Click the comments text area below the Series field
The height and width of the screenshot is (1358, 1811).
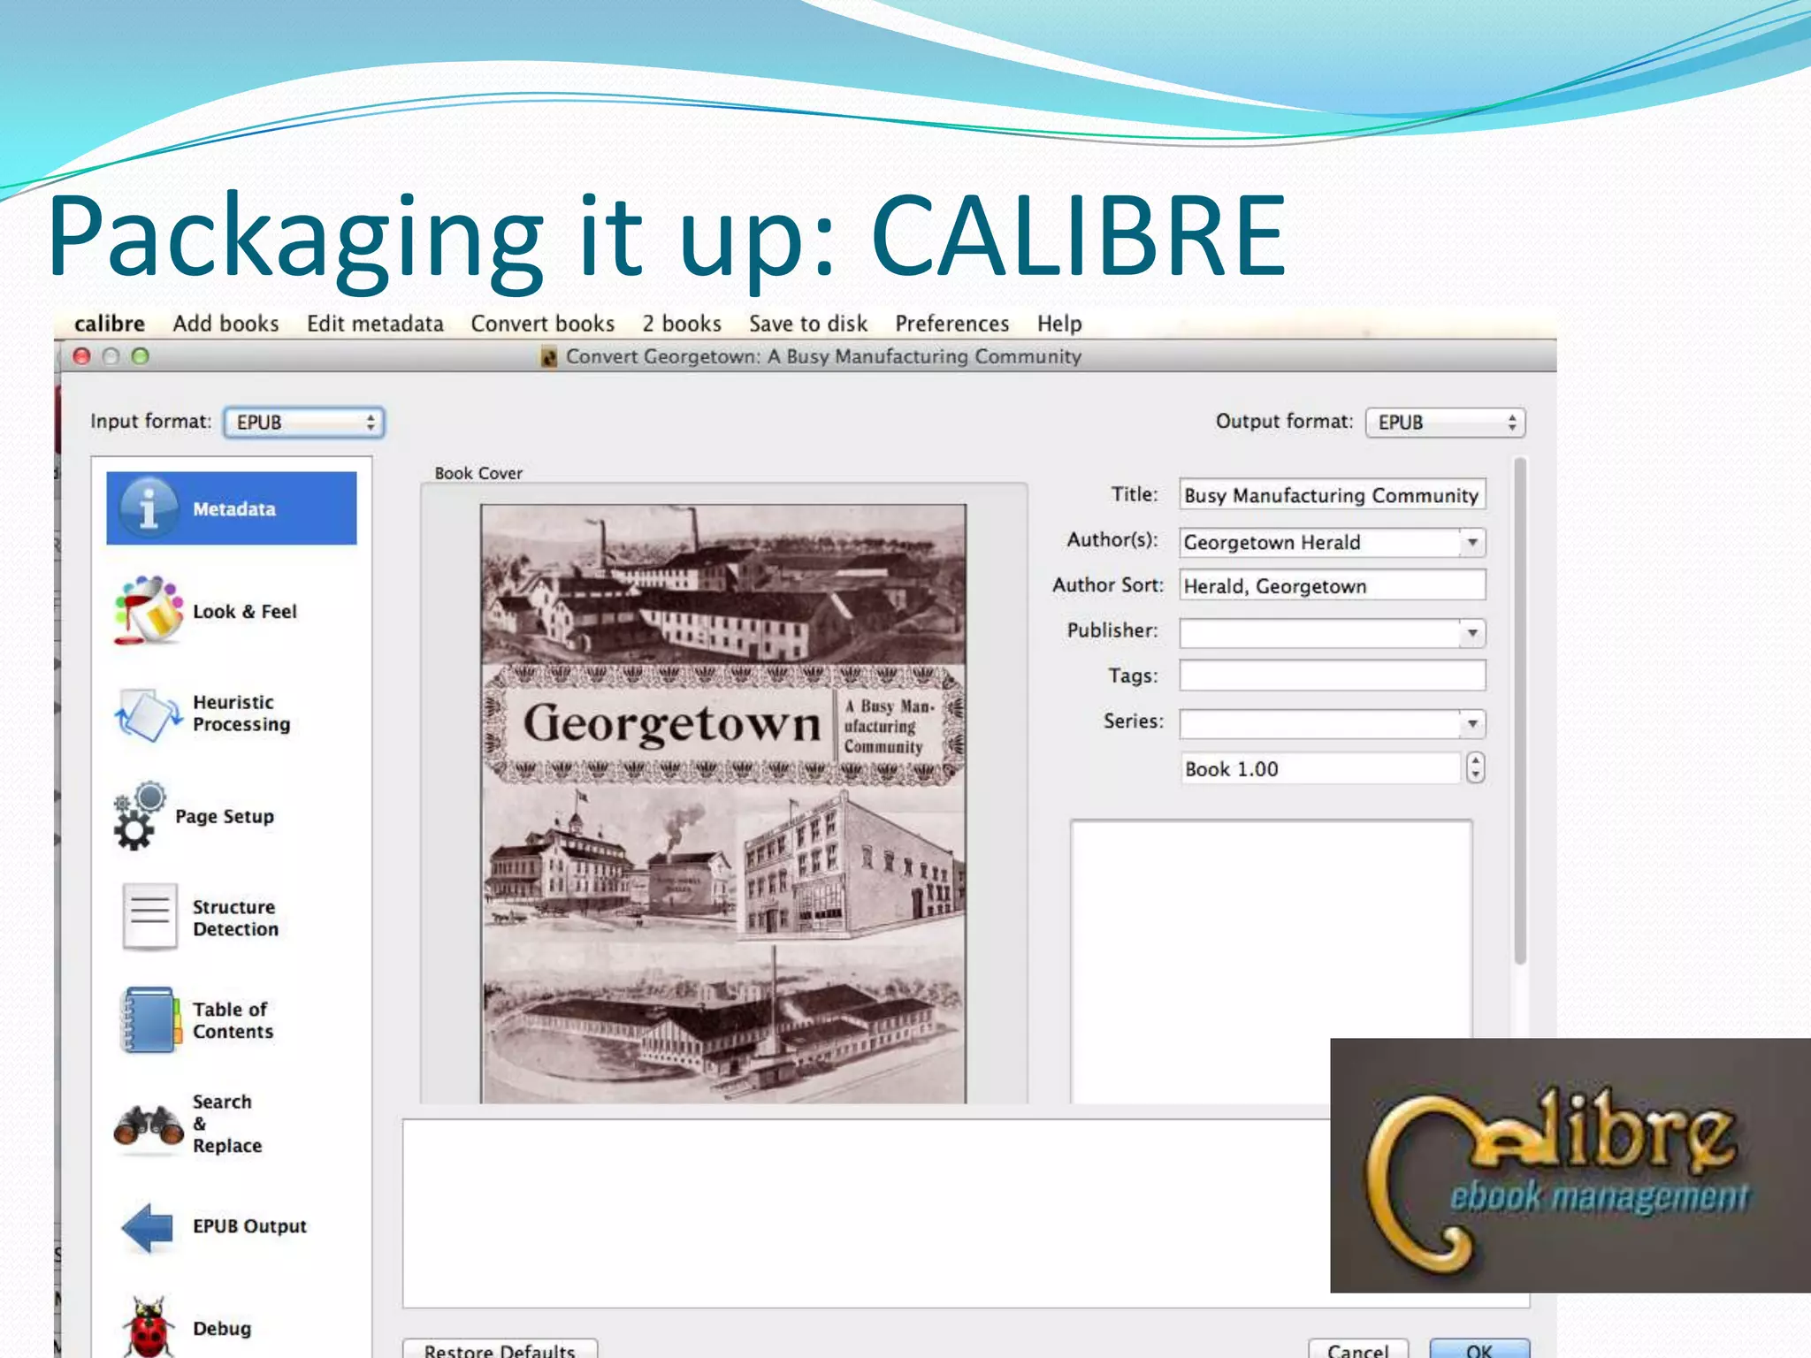(x=1272, y=962)
